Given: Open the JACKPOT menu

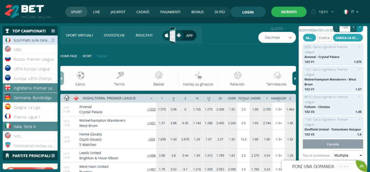Looking at the screenshot, I should 118,12.
